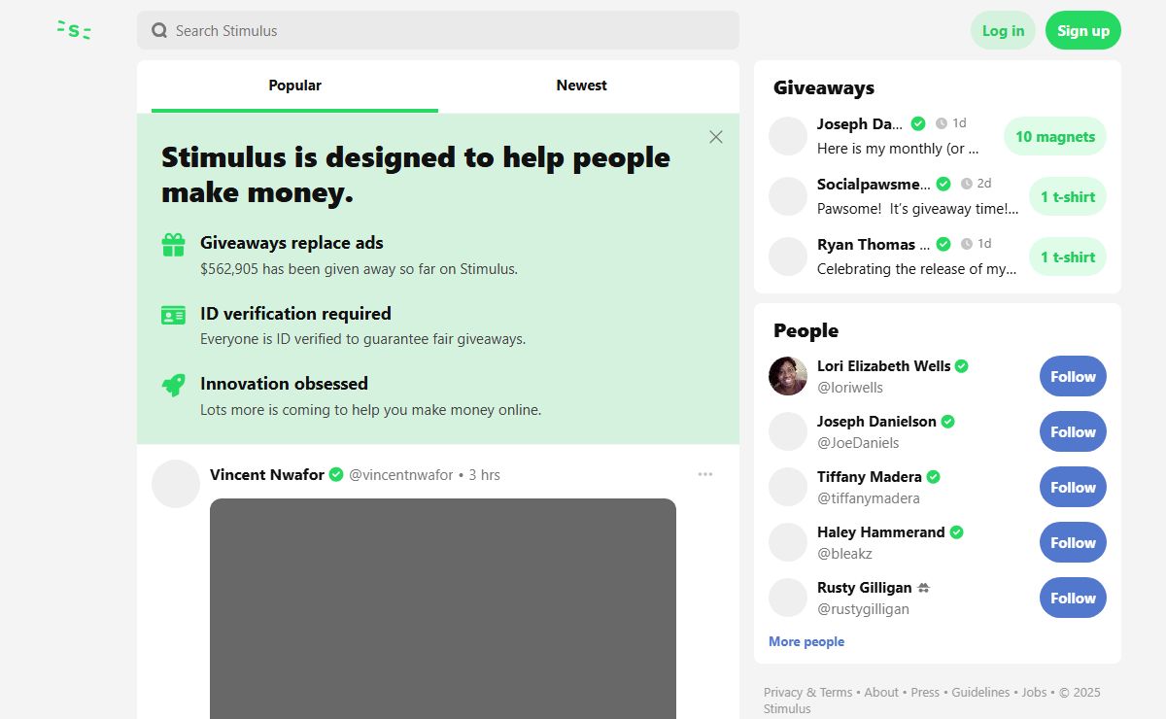Click the Log in button
This screenshot has width=1166, height=719.
coord(1003,30)
